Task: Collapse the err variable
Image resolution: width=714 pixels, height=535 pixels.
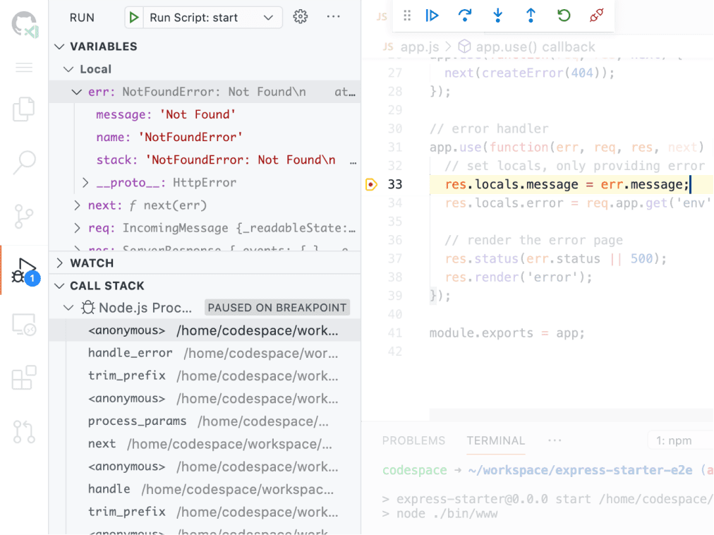Action: [x=76, y=92]
